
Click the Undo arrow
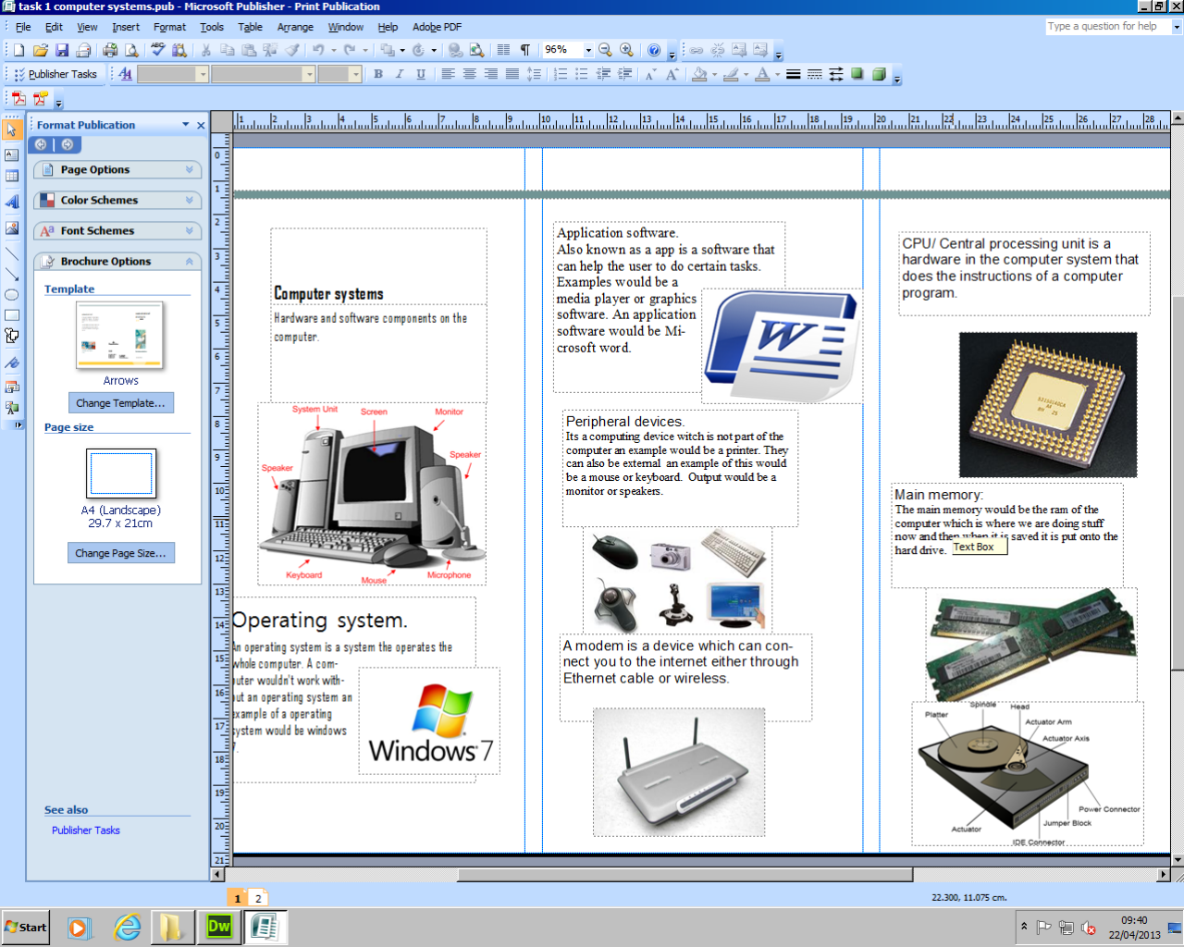click(318, 50)
